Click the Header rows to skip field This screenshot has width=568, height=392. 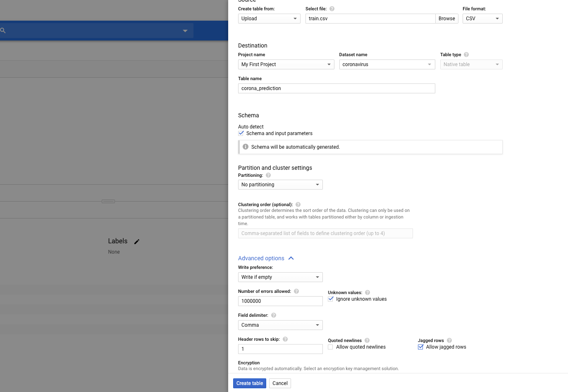(x=280, y=349)
